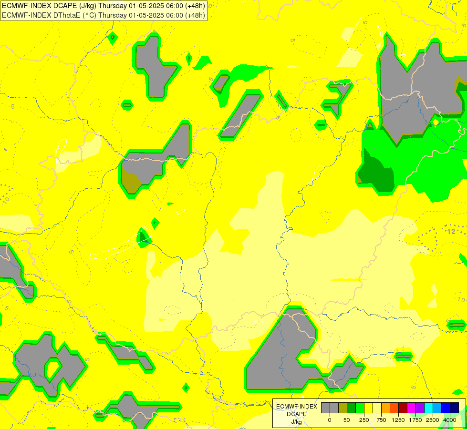Click the legend tick label 750
Viewport: 467px width, 429px height.
381,420
